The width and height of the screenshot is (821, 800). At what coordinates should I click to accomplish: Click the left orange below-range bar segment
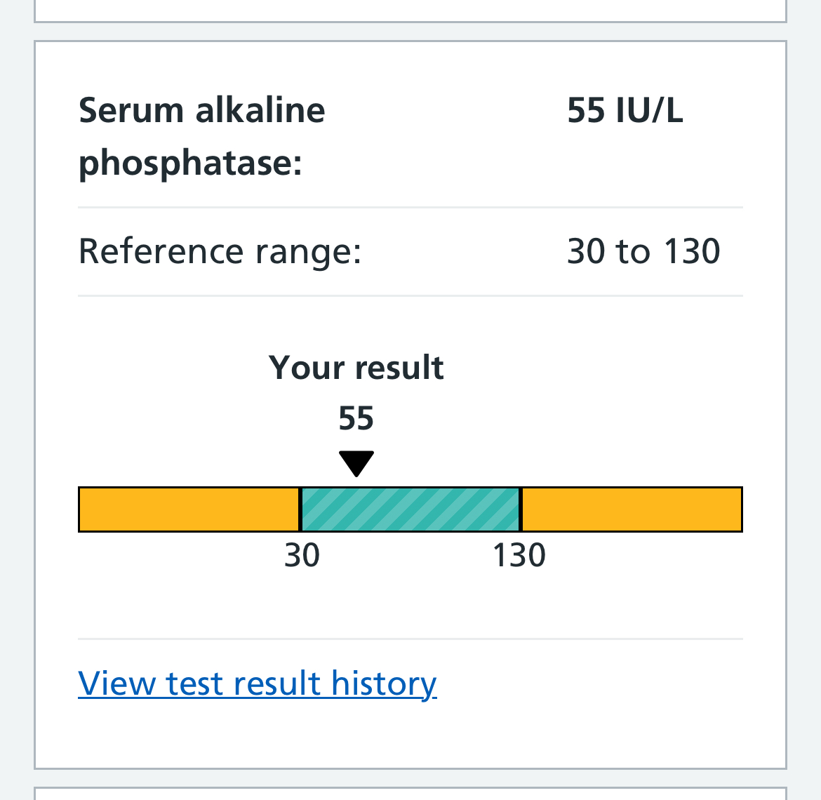click(189, 509)
